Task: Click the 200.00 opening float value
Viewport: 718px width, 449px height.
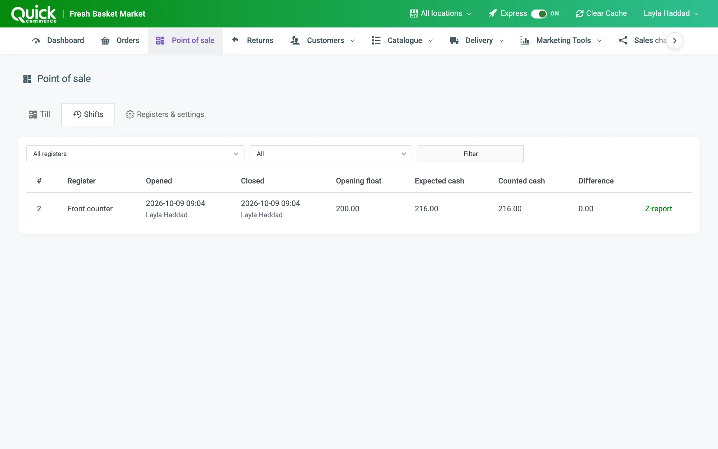Action: pos(347,209)
